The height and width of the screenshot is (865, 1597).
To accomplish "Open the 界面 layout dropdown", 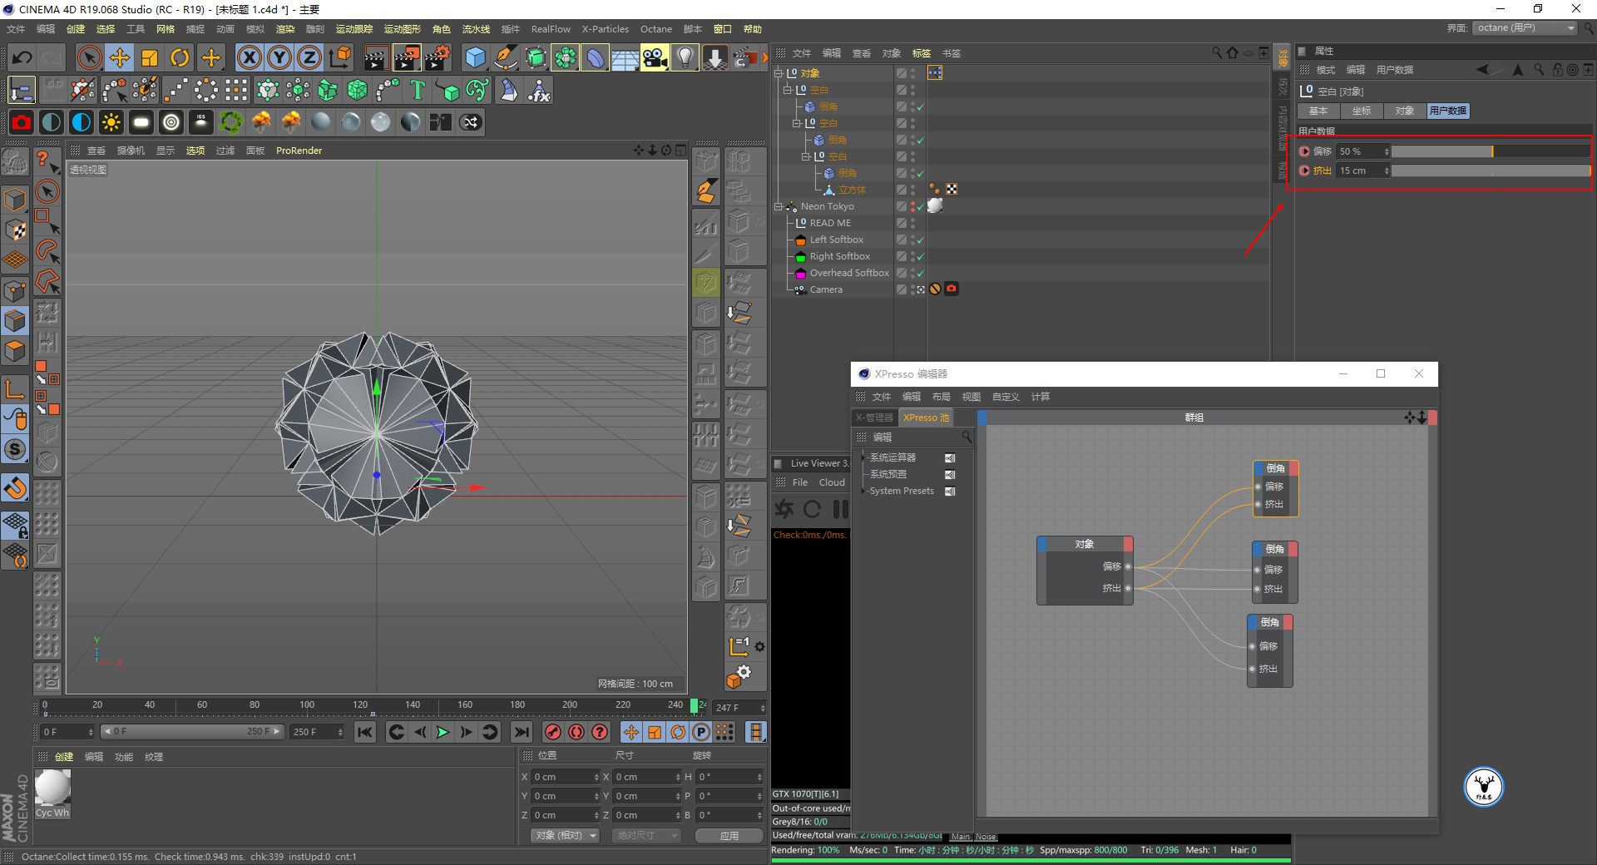I will click(x=1526, y=28).
